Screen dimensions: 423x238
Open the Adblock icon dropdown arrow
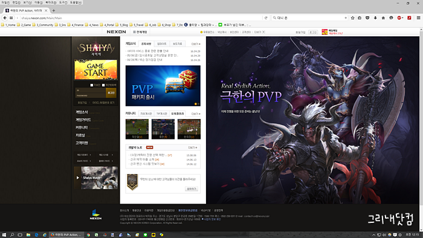(402, 18)
